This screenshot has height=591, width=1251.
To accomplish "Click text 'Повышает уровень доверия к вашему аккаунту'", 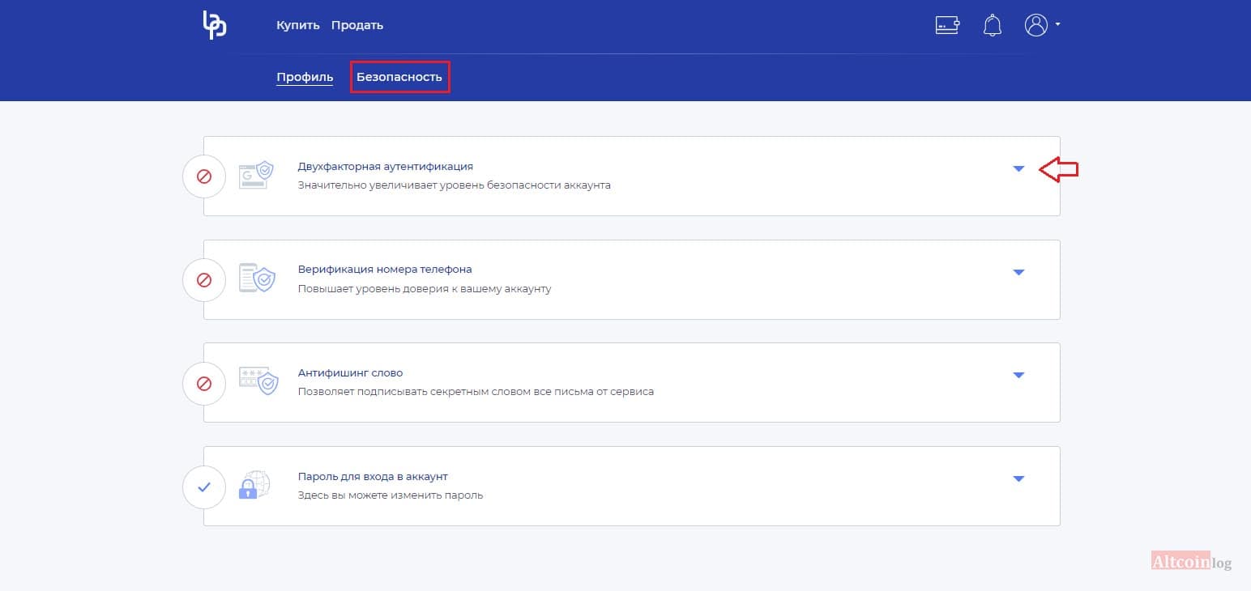I will click(425, 288).
